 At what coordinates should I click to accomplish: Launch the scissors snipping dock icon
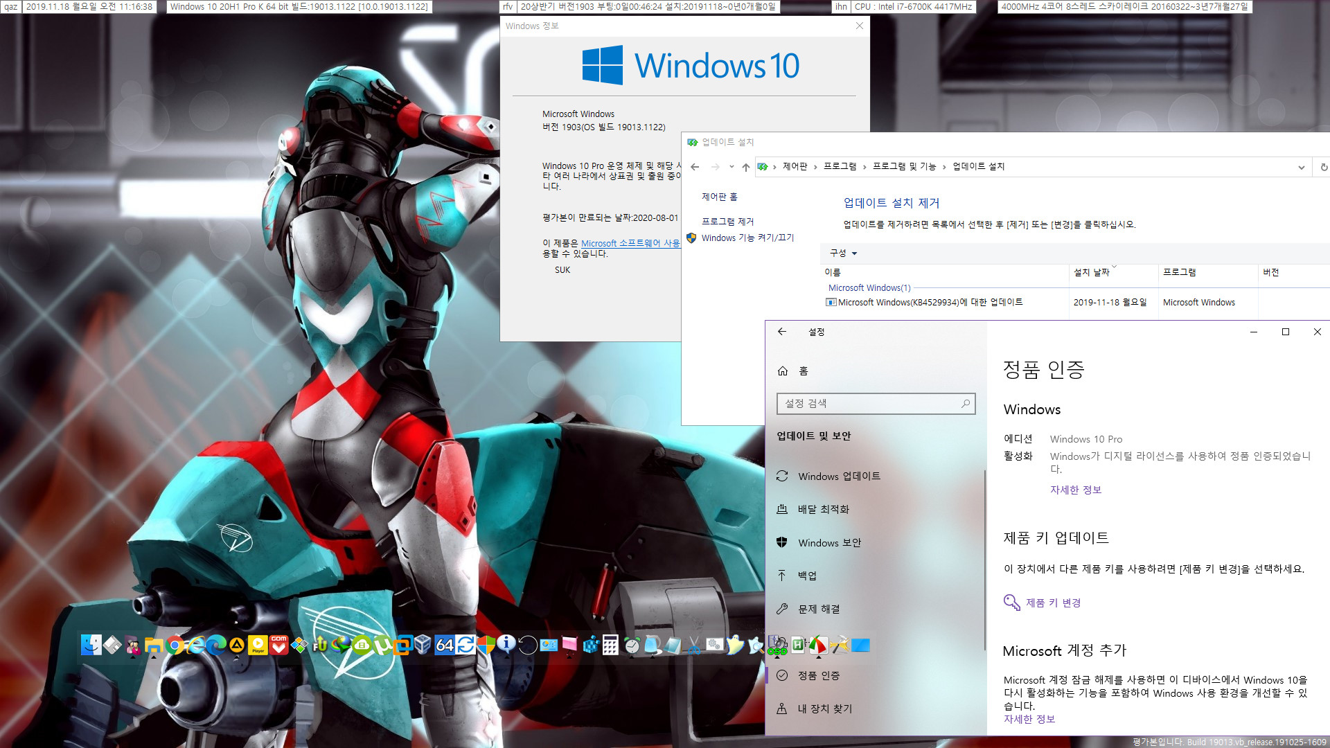pos(693,645)
